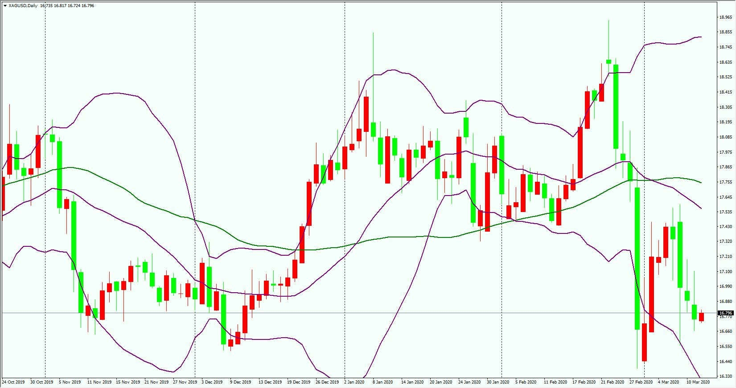The height and width of the screenshot is (388, 736).
Task: Click the 16.550 price scale label
Action: [726, 347]
